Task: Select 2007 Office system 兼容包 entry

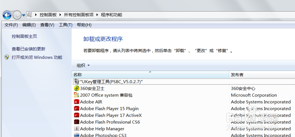Action: [106, 95]
